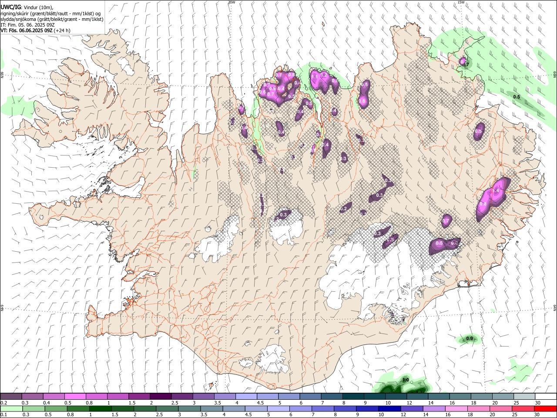Pick bright pink swatch between 0.5 and 0.8, upper scale

tap(75, 397)
